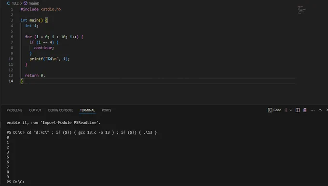Click line 1 #include <stdio.h>
This screenshot has width=328, height=186.
coord(41,9)
